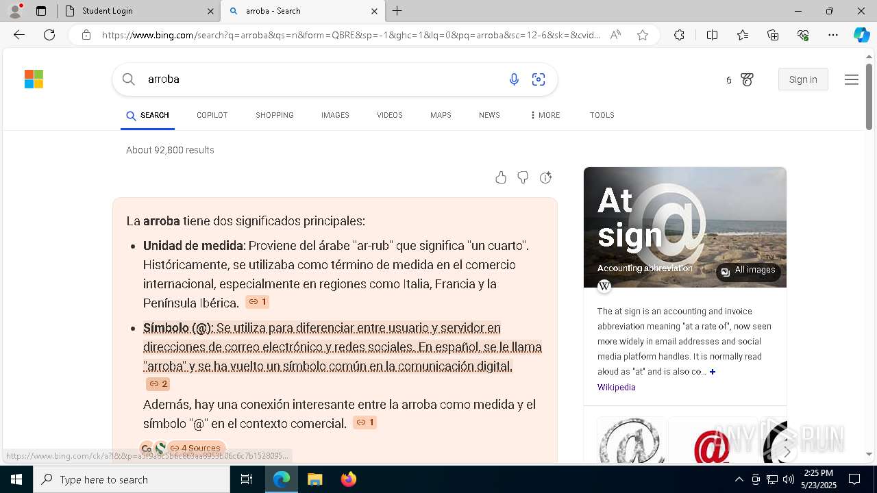View site information lock icon

point(86,35)
